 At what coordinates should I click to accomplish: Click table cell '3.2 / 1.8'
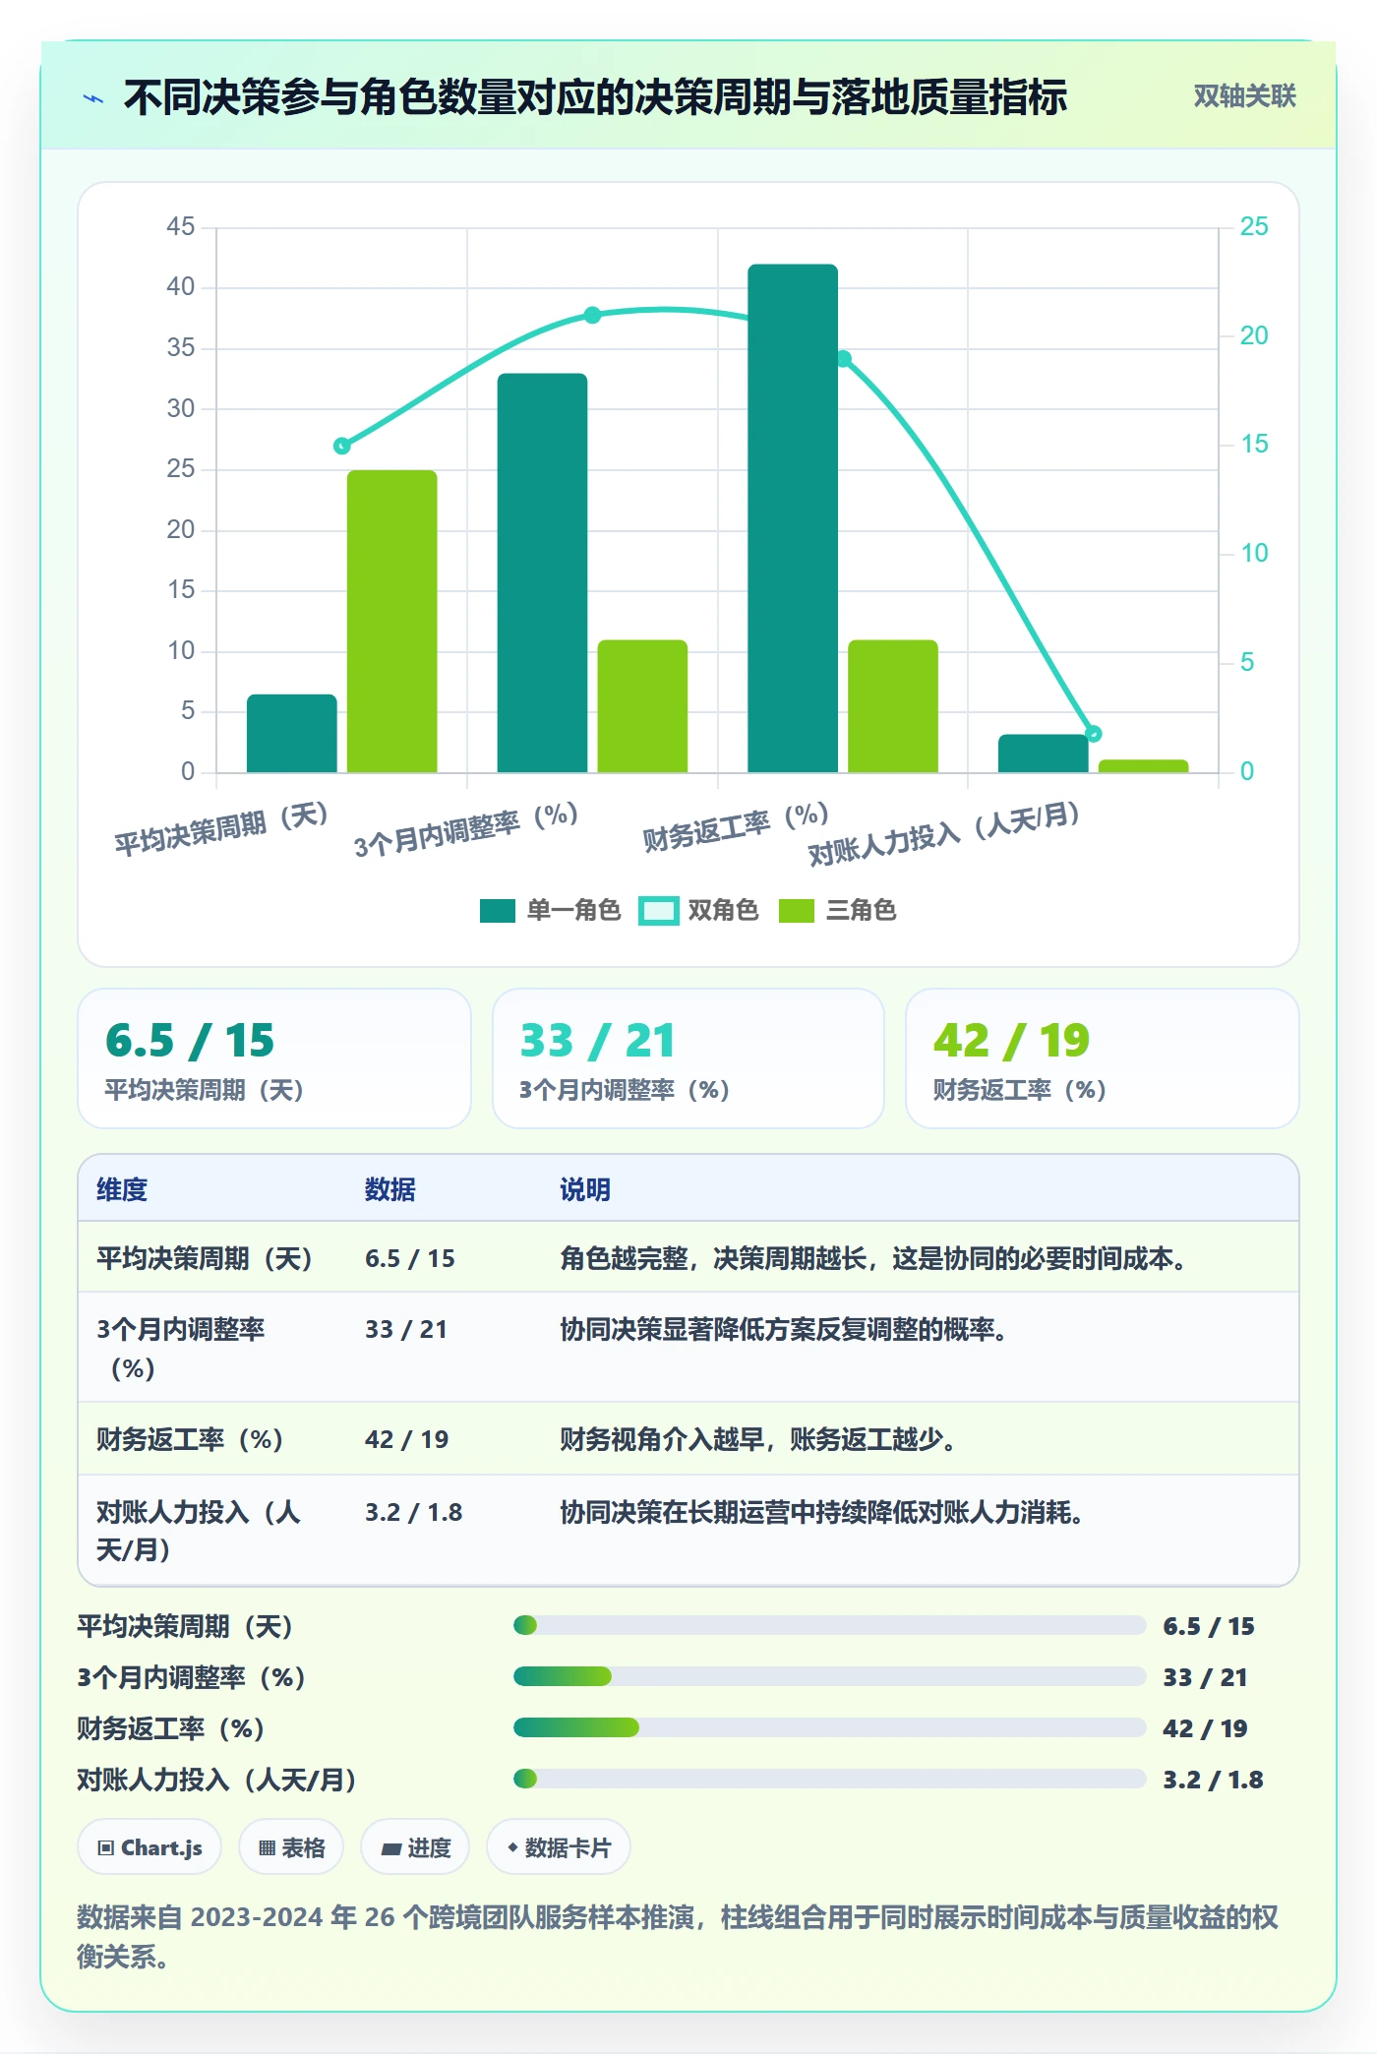click(413, 1512)
